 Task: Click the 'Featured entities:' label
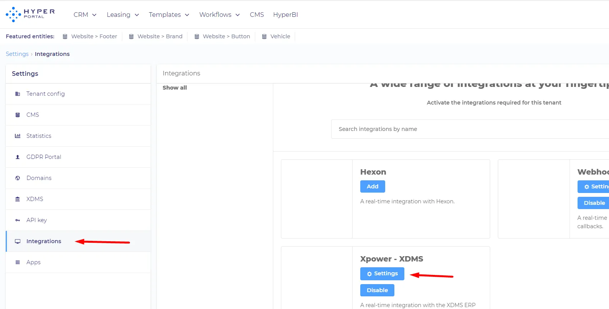coord(30,36)
